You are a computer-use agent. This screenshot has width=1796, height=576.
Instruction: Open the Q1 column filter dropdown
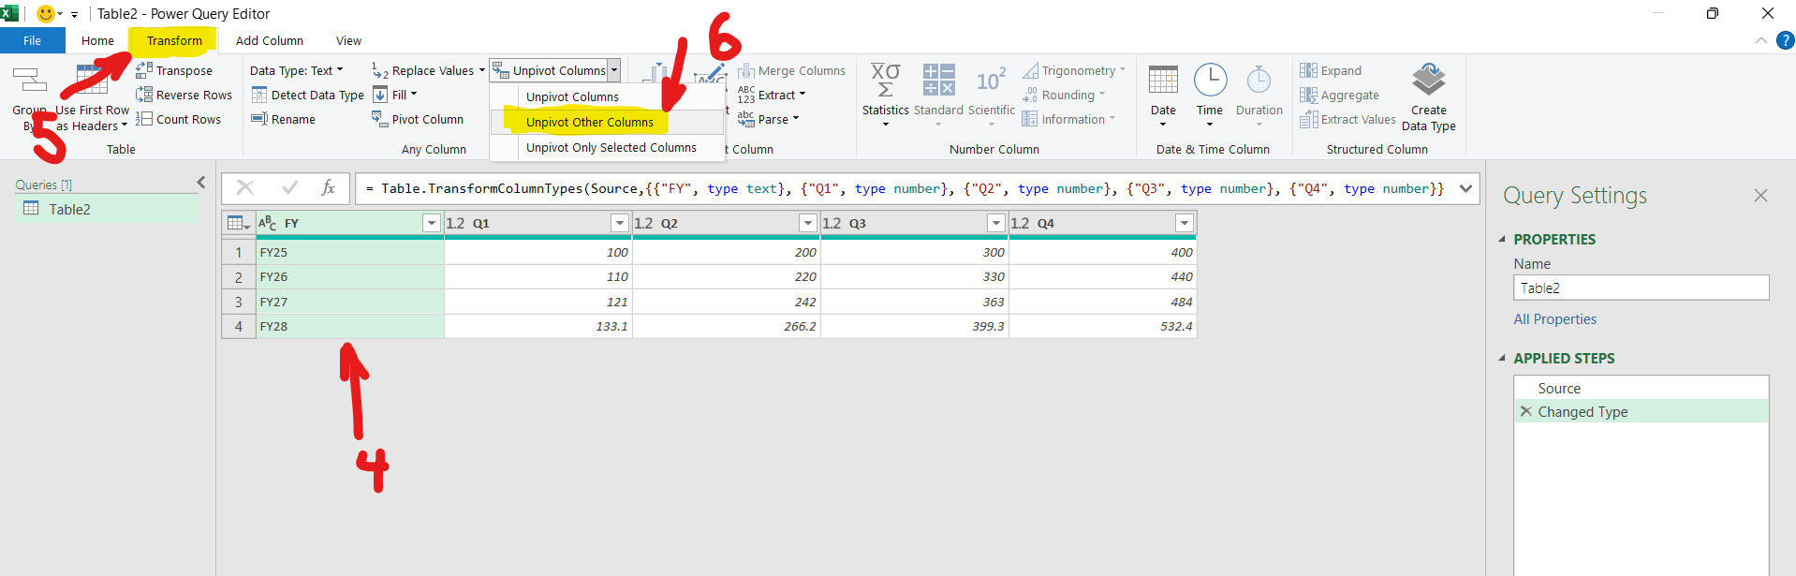click(619, 223)
